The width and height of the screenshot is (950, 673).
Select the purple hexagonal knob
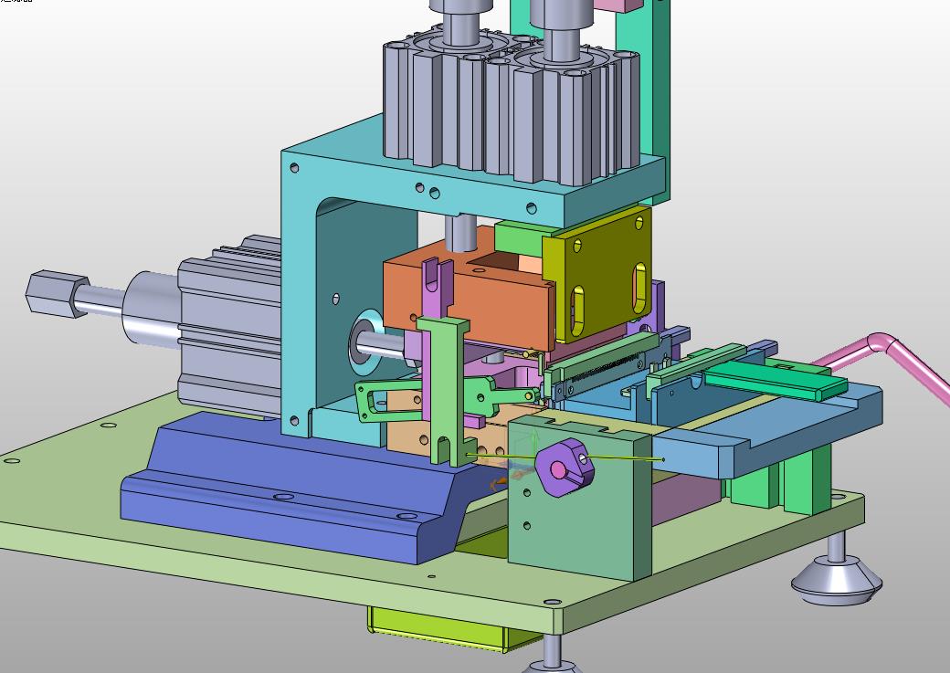click(565, 467)
